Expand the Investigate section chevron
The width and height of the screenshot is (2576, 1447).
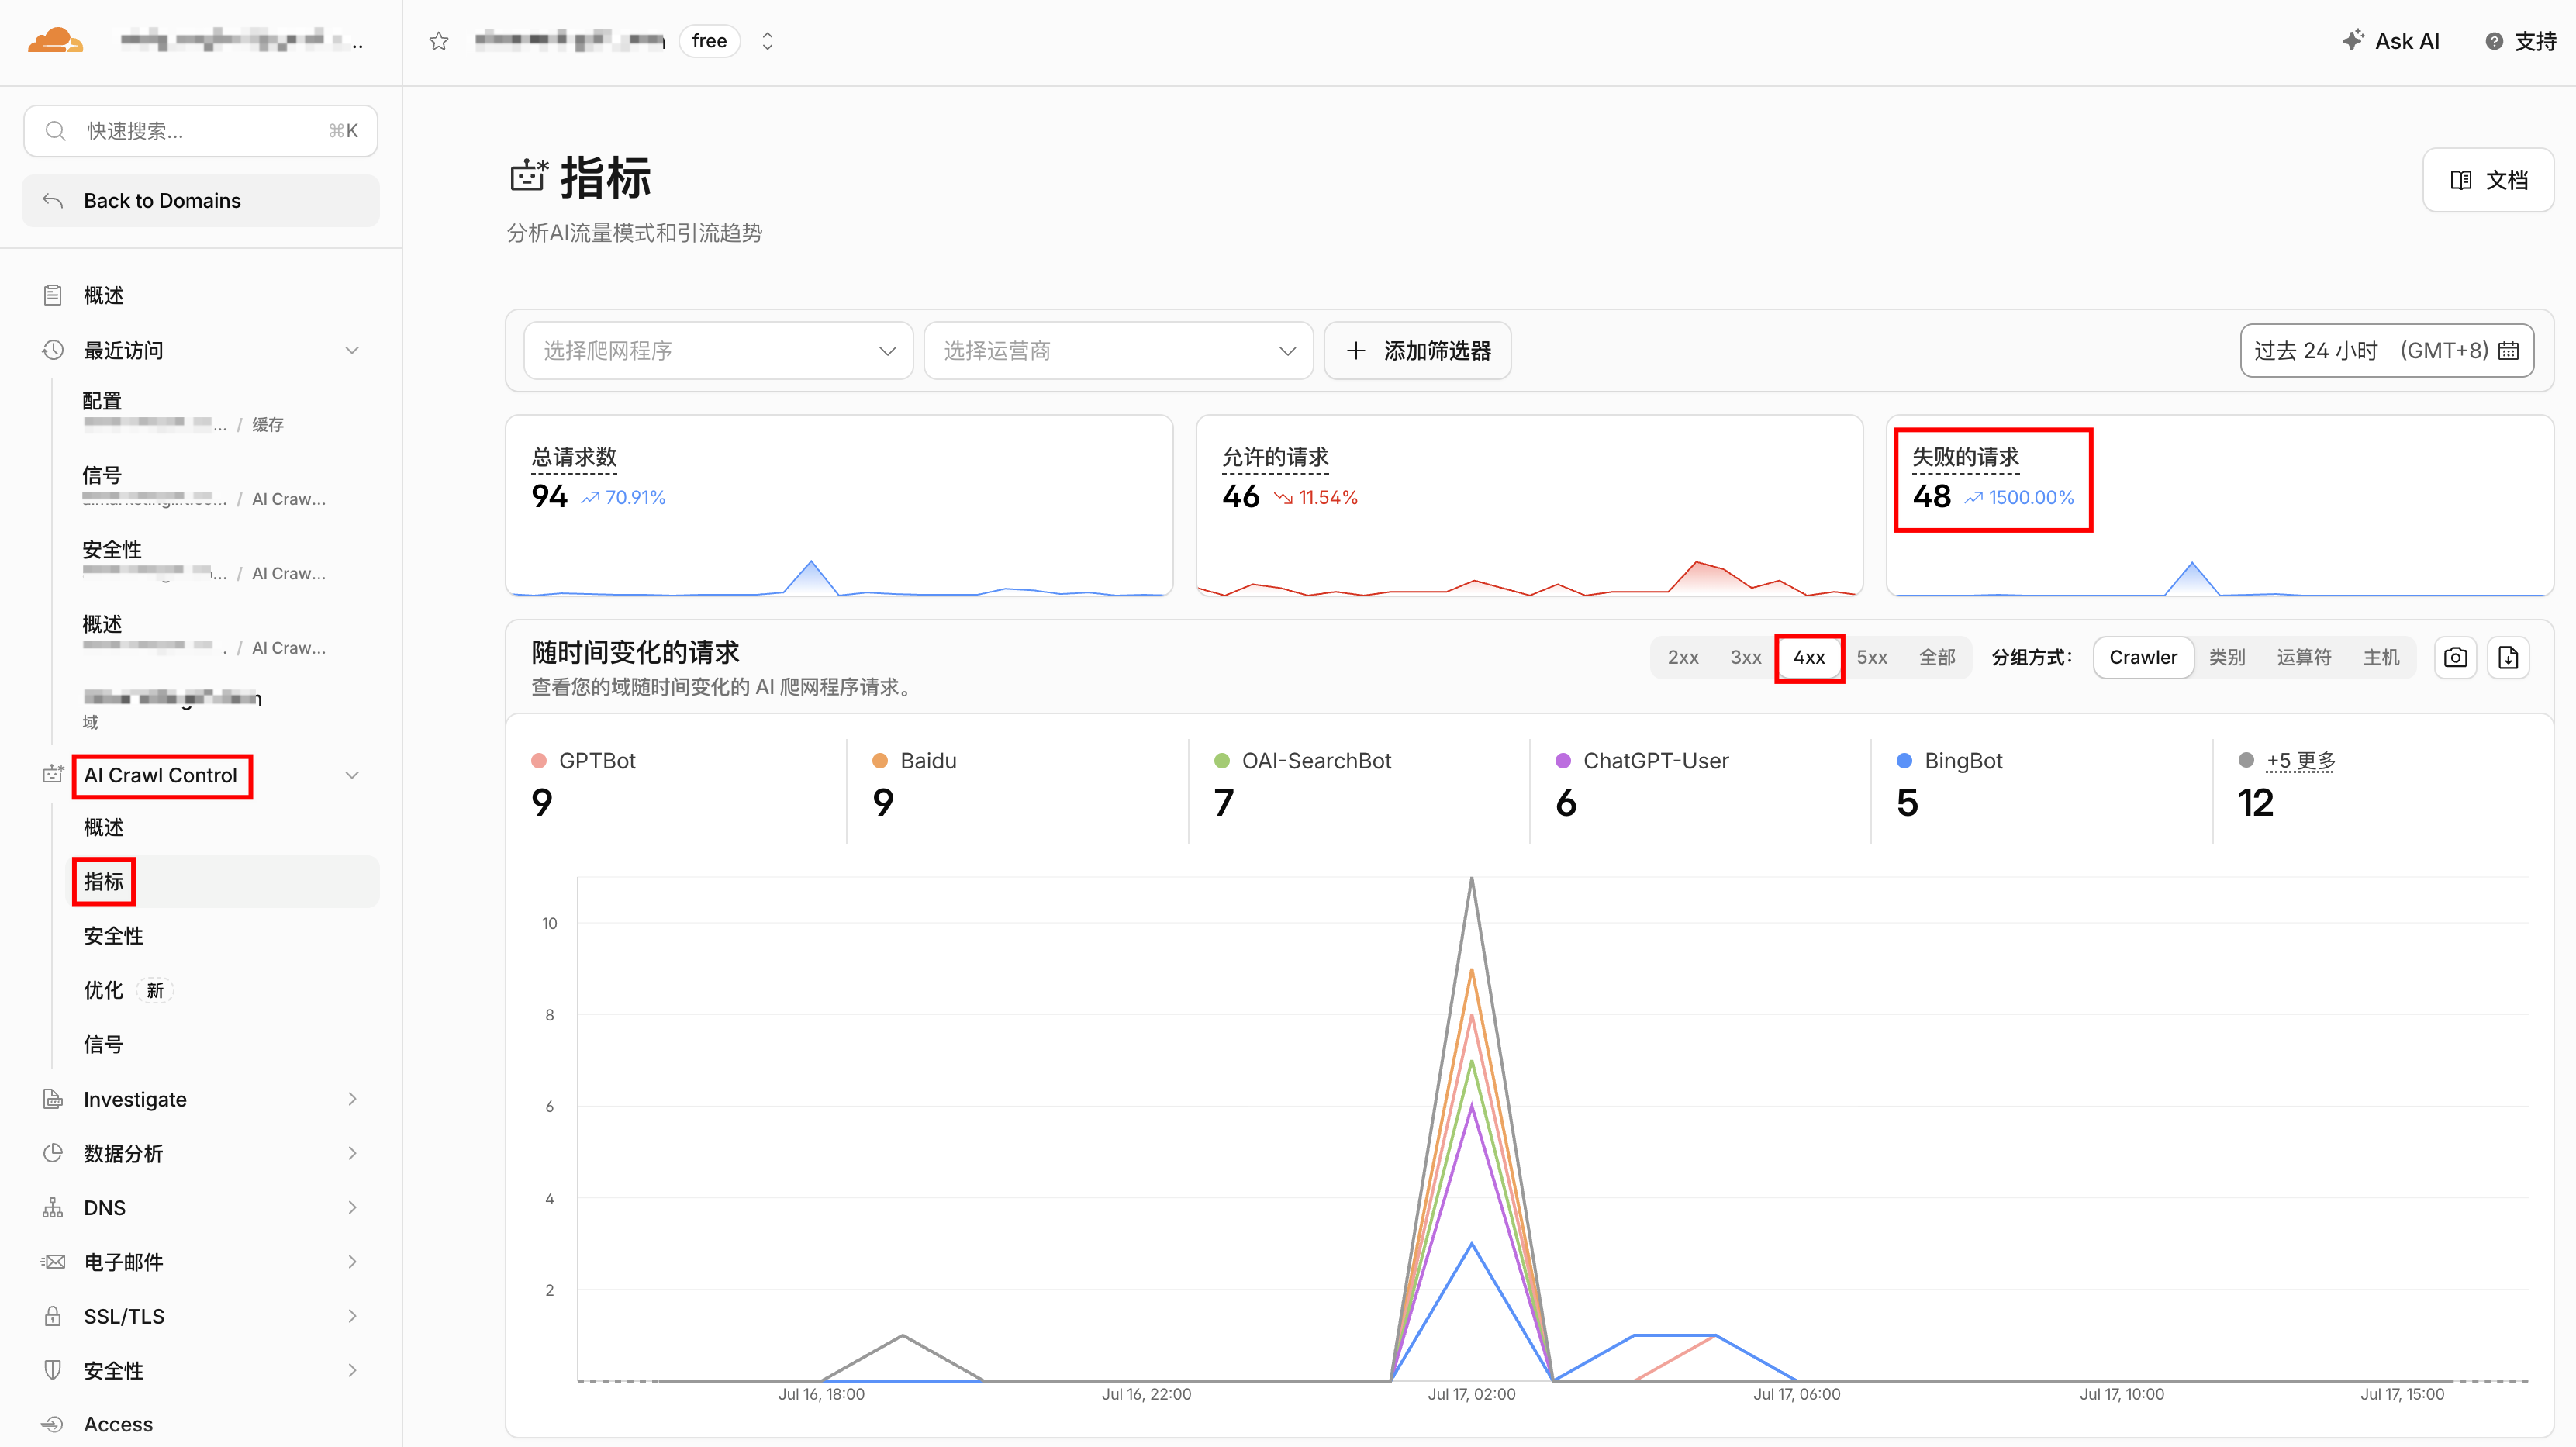352,1099
